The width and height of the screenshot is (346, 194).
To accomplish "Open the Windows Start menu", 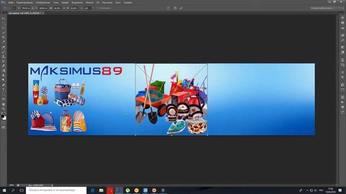I will [4, 190].
